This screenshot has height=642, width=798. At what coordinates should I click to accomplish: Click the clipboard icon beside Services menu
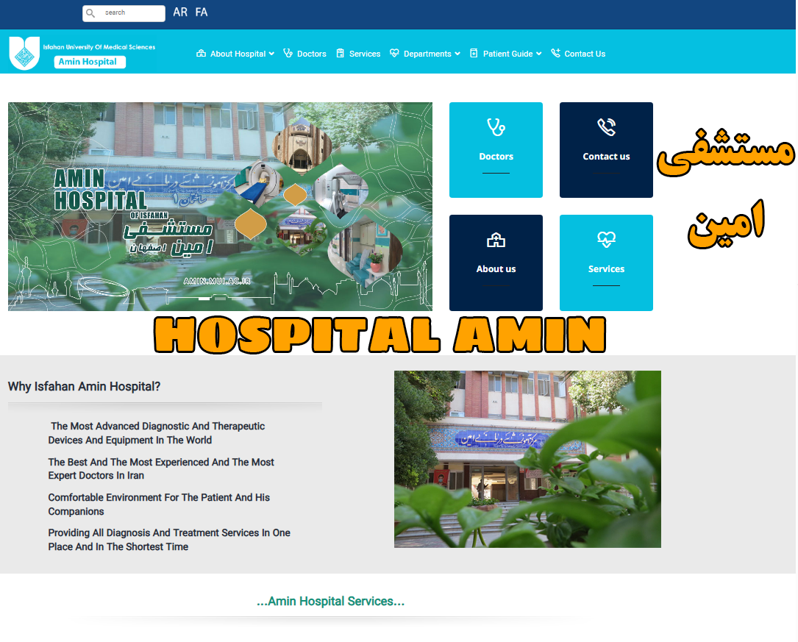(x=340, y=54)
